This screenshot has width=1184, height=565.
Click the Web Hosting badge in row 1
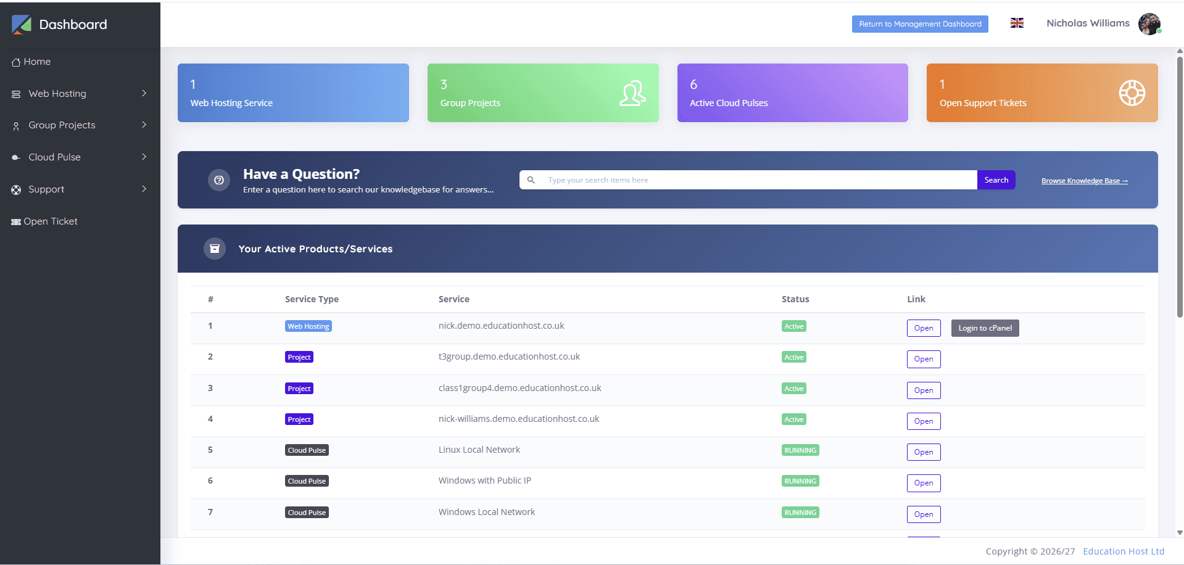click(308, 326)
